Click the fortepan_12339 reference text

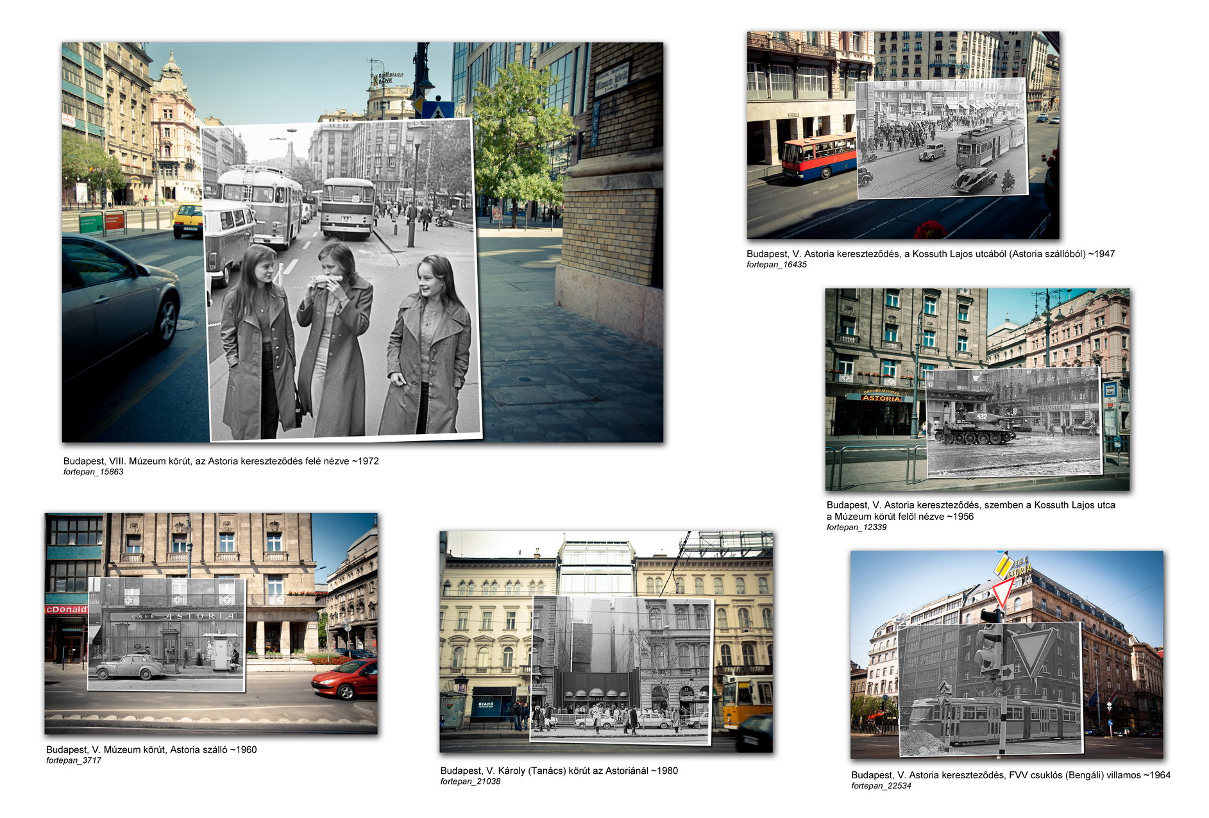coord(856,528)
